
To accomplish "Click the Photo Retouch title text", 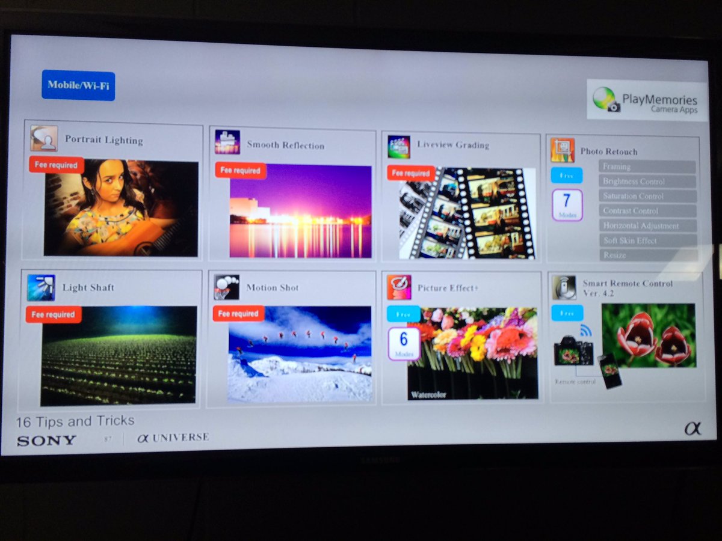I will coord(609,151).
